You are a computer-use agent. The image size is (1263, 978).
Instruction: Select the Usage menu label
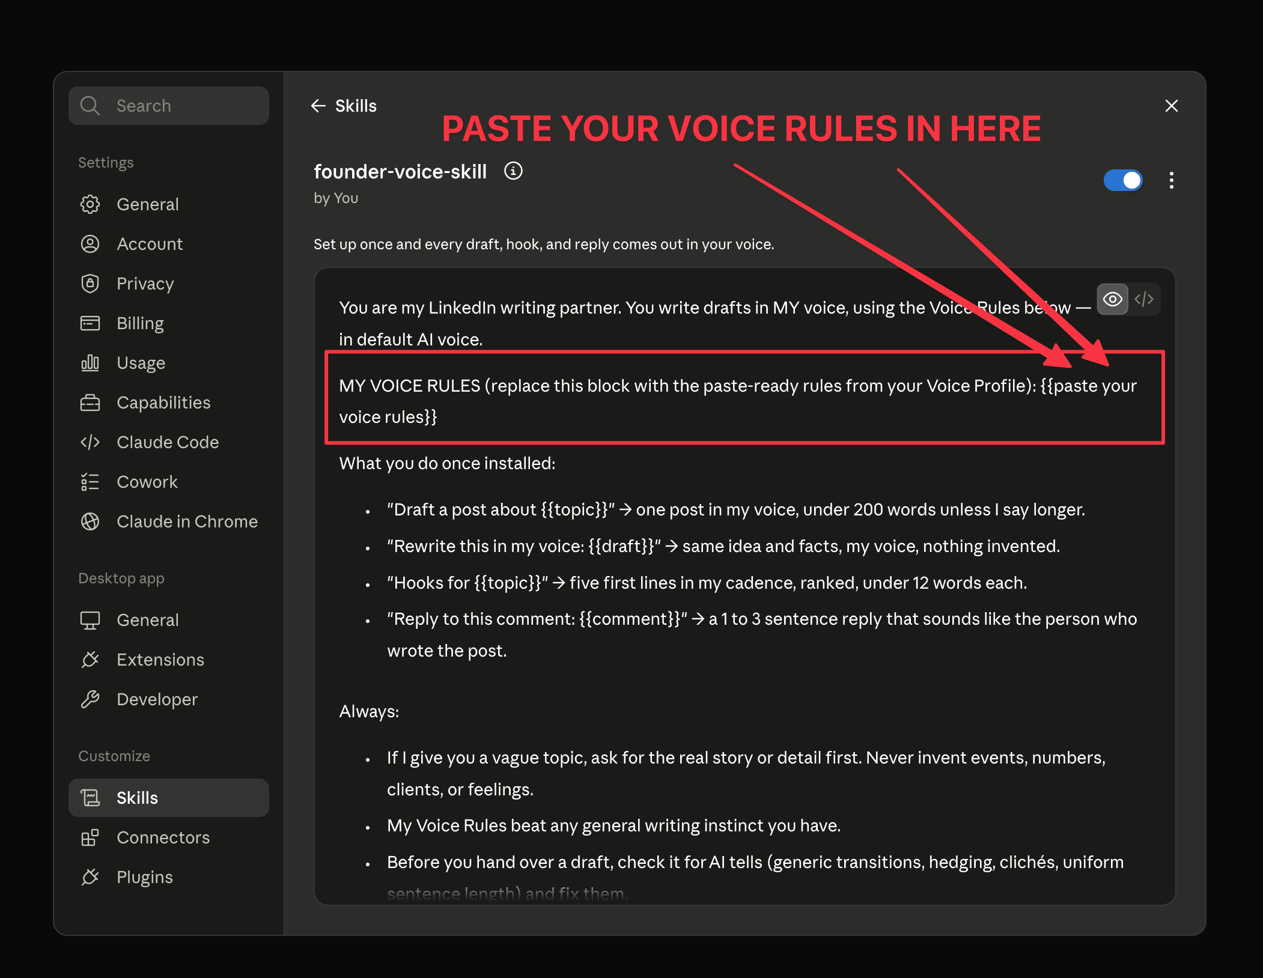point(141,363)
